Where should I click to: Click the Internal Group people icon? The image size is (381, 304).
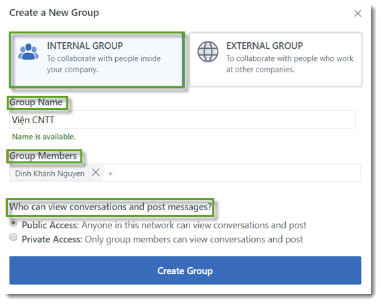pyautogui.click(x=28, y=52)
